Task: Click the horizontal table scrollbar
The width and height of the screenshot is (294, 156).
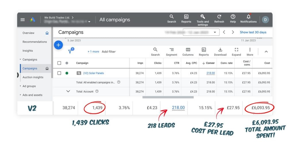Action: [x=168, y=97]
